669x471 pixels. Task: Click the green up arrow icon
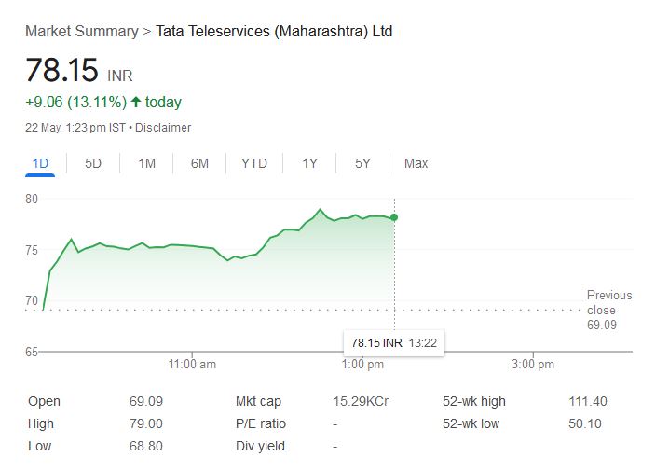[x=136, y=102]
